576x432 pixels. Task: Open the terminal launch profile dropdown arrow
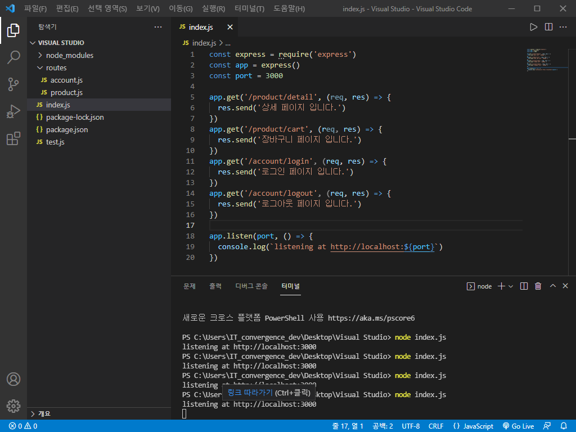coord(511,286)
